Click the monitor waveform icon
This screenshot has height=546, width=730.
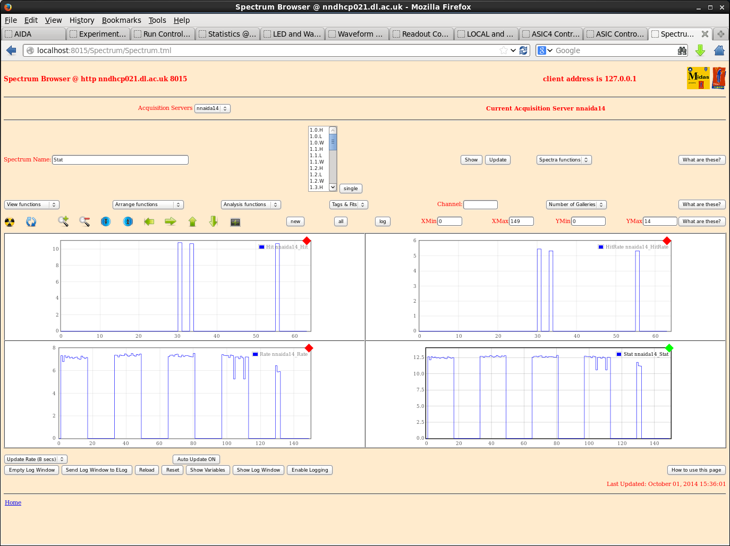pos(235,222)
